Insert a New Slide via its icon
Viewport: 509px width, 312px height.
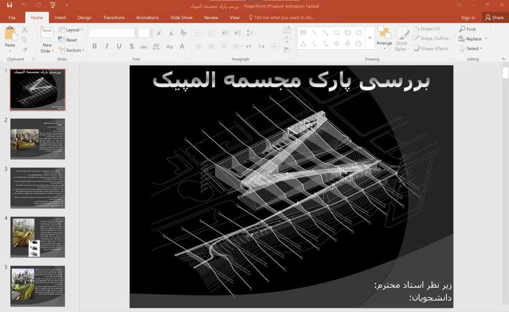click(x=47, y=34)
